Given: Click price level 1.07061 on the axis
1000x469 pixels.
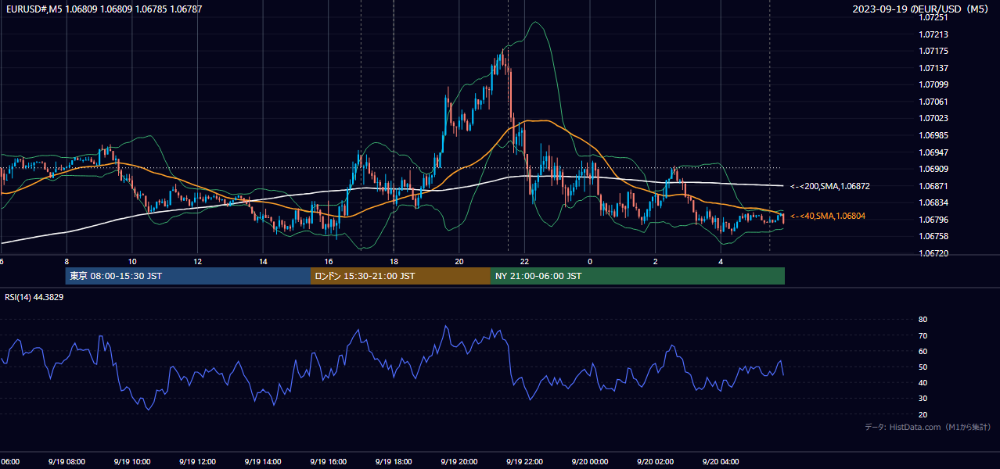Looking at the screenshot, I should [933, 102].
